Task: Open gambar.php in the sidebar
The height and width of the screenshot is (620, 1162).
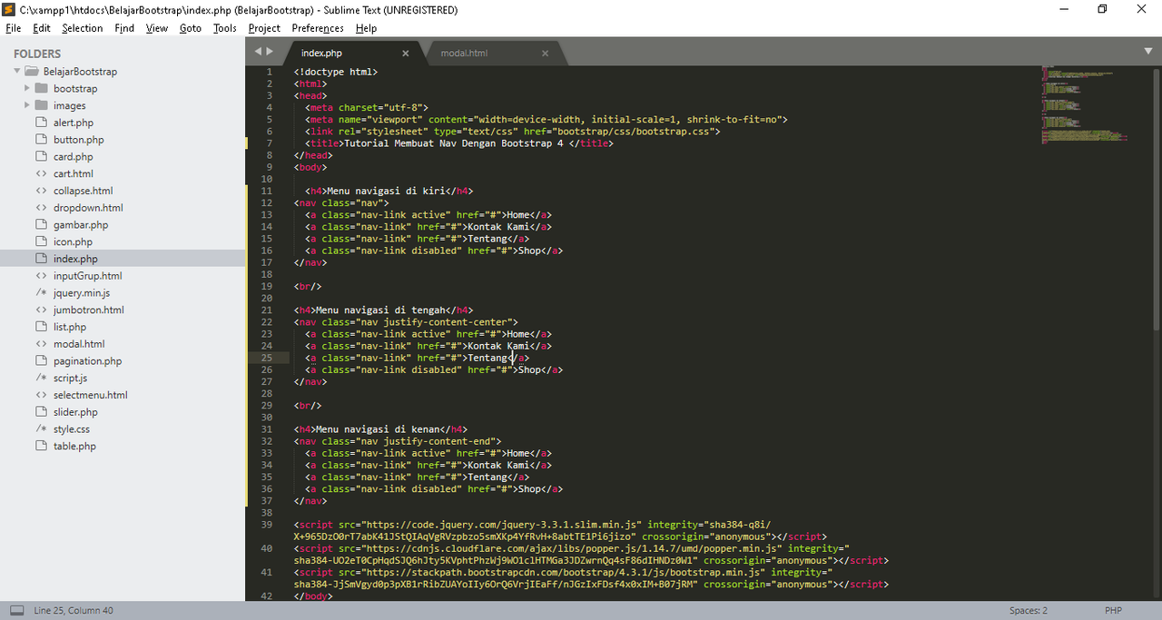Action: (x=81, y=225)
